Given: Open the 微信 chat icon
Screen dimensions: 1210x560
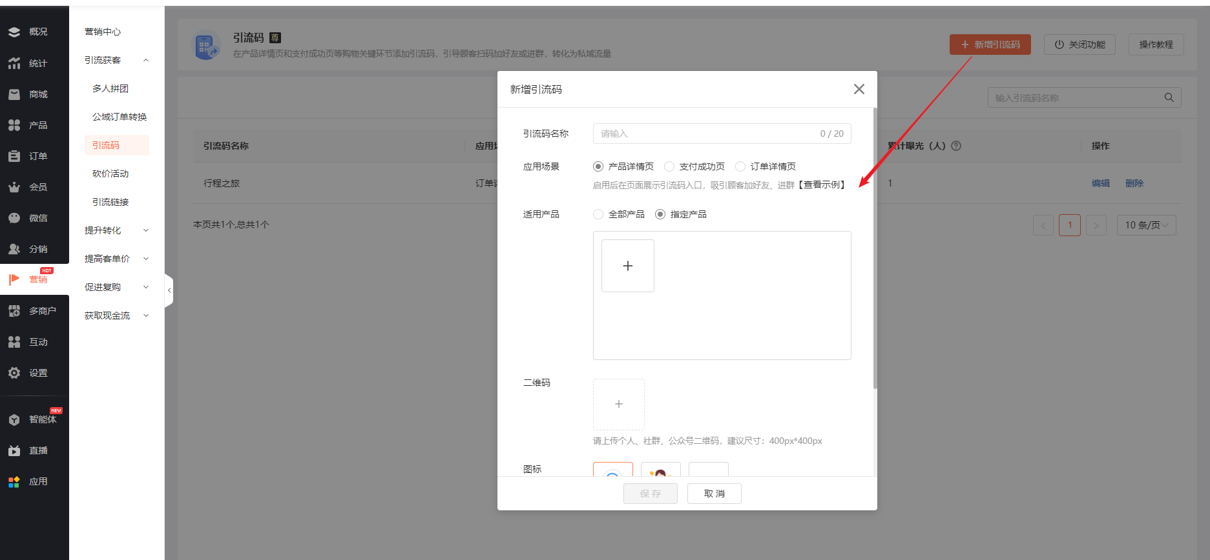Looking at the screenshot, I should pos(14,218).
